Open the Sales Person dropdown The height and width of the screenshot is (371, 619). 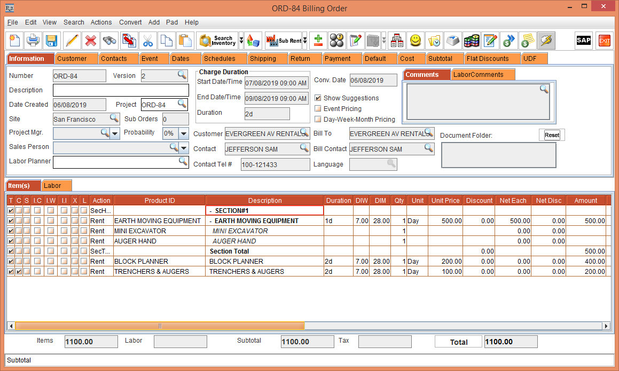point(184,147)
